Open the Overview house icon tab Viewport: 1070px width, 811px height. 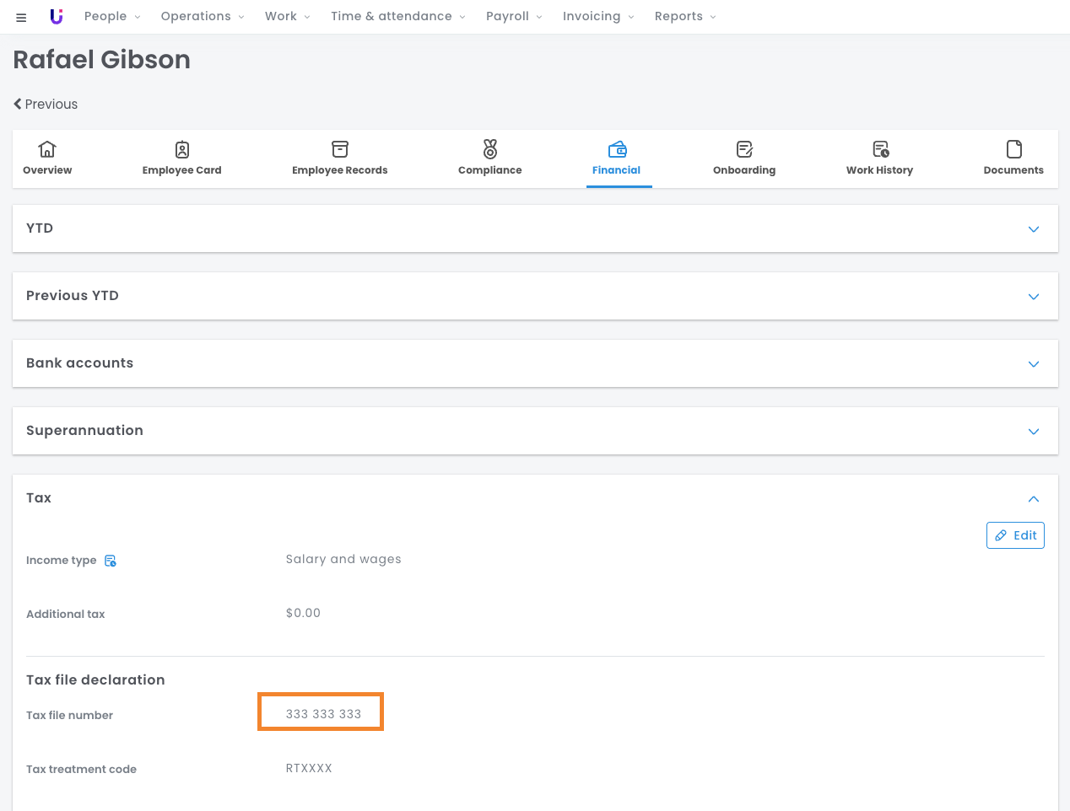click(x=47, y=149)
